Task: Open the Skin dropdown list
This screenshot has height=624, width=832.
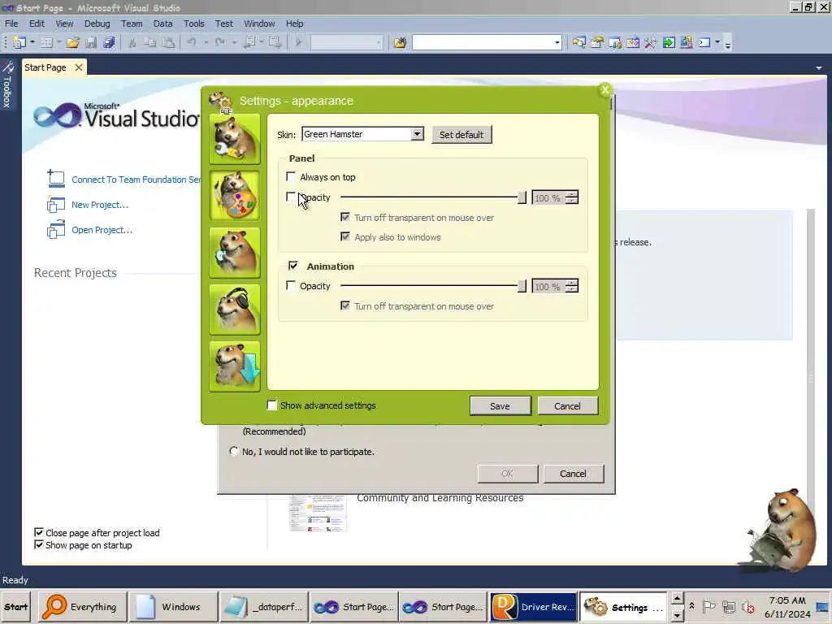Action: click(417, 134)
